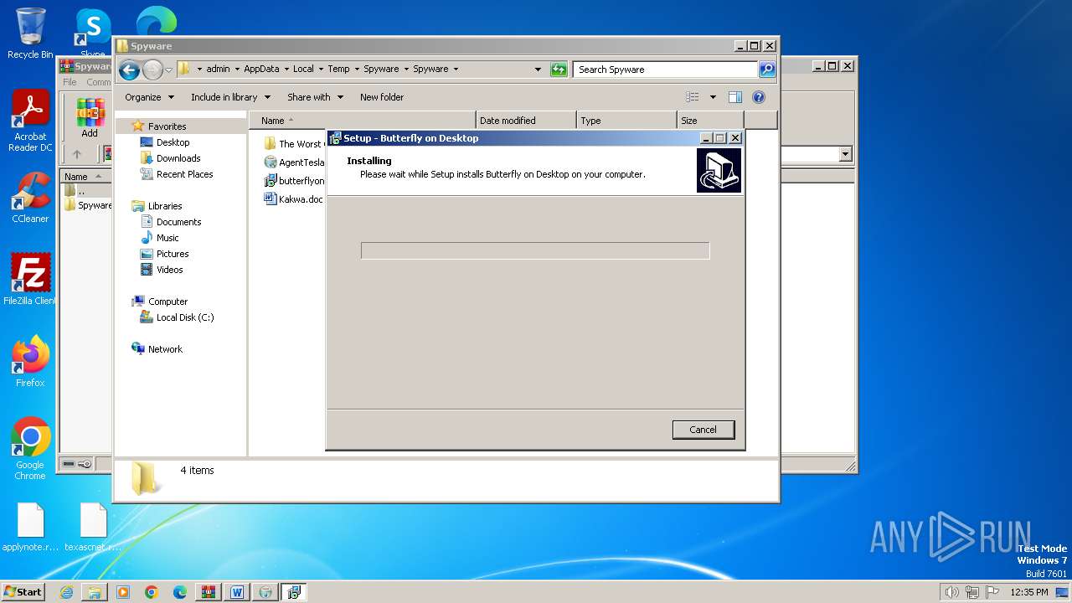
Task: Click the Explorer Forward navigation arrow
Action: pyautogui.click(x=152, y=70)
